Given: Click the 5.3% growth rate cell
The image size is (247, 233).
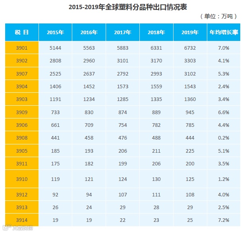Looking at the screenshot, I should [224, 74].
